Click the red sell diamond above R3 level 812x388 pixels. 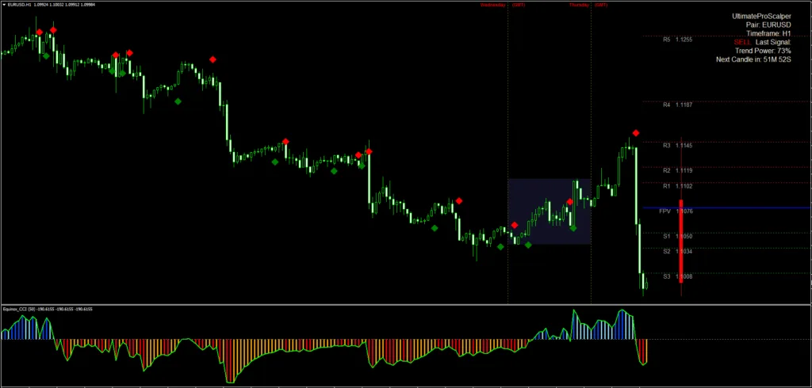click(635, 133)
